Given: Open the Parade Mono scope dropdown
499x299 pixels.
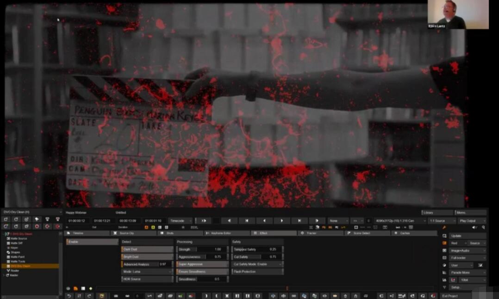Looking at the screenshot, I should [468, 273].
